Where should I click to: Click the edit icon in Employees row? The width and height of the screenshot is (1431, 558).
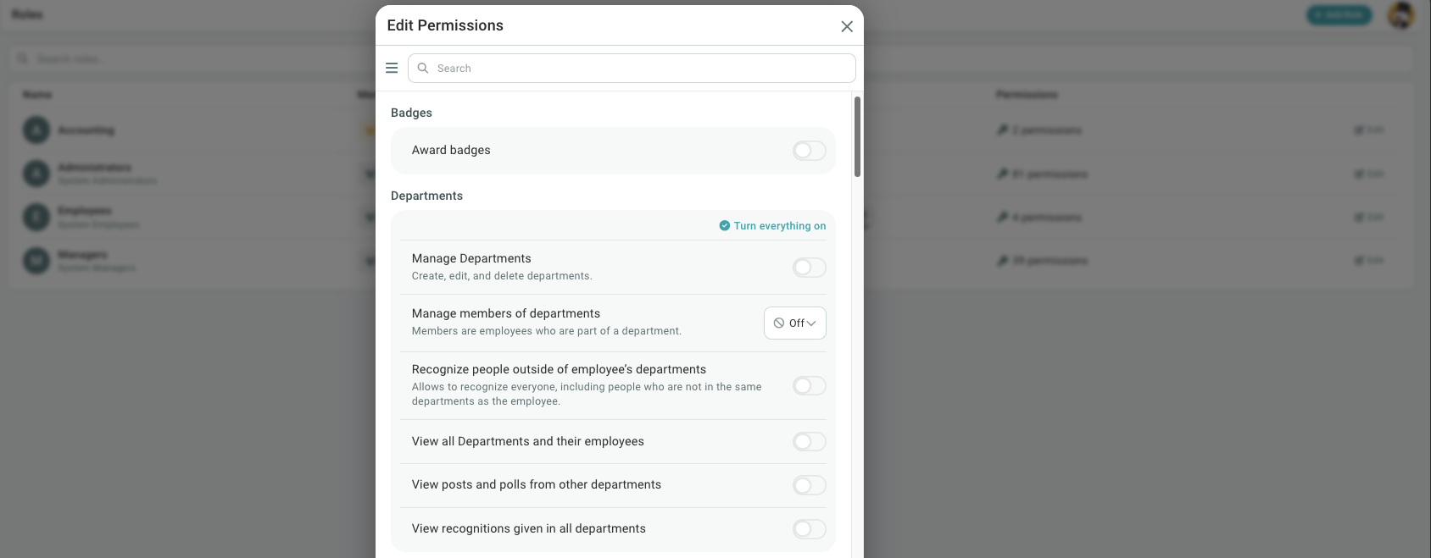click(1359, 218)
